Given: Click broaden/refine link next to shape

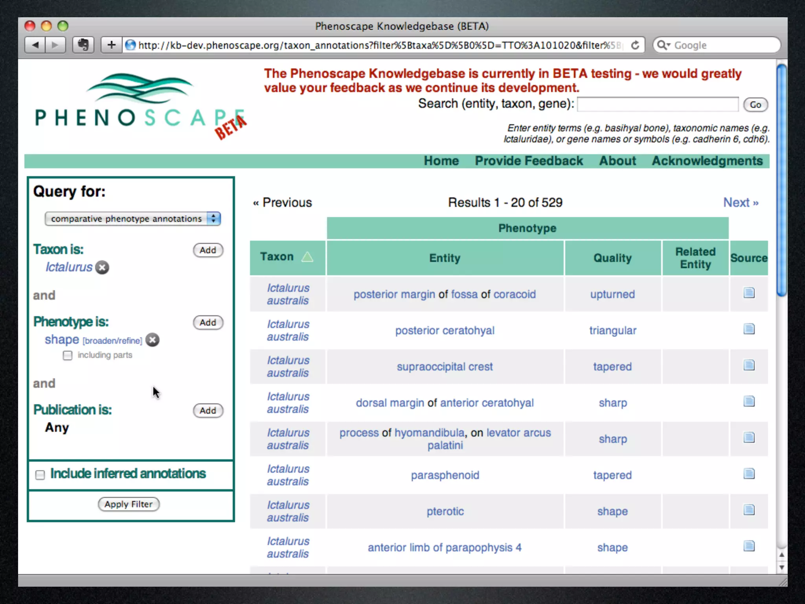Looking at the screenshot, I should (112, 341).
